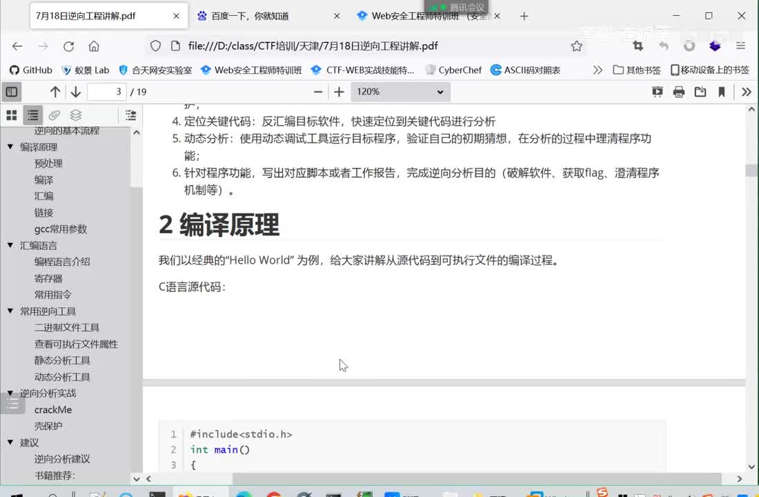
Task: Find current outline item button
Action: pyautogui.click(x=130, y=115)
